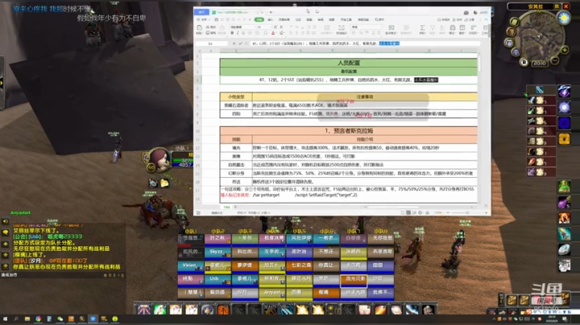
Task: Open Windows taskbar search
Action: point(16,319)
